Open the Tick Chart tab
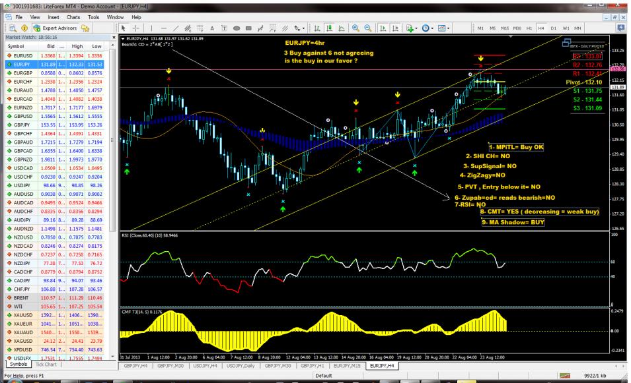Image resolution: width=631 pixels, height=383 pixels. (x=49, y=364)
